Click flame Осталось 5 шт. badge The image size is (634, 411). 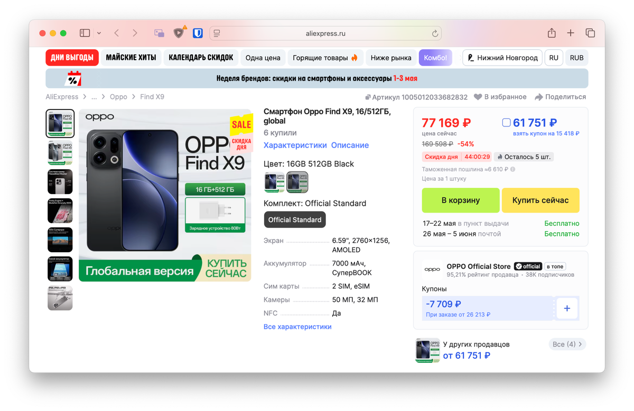[x=524, y=157]
